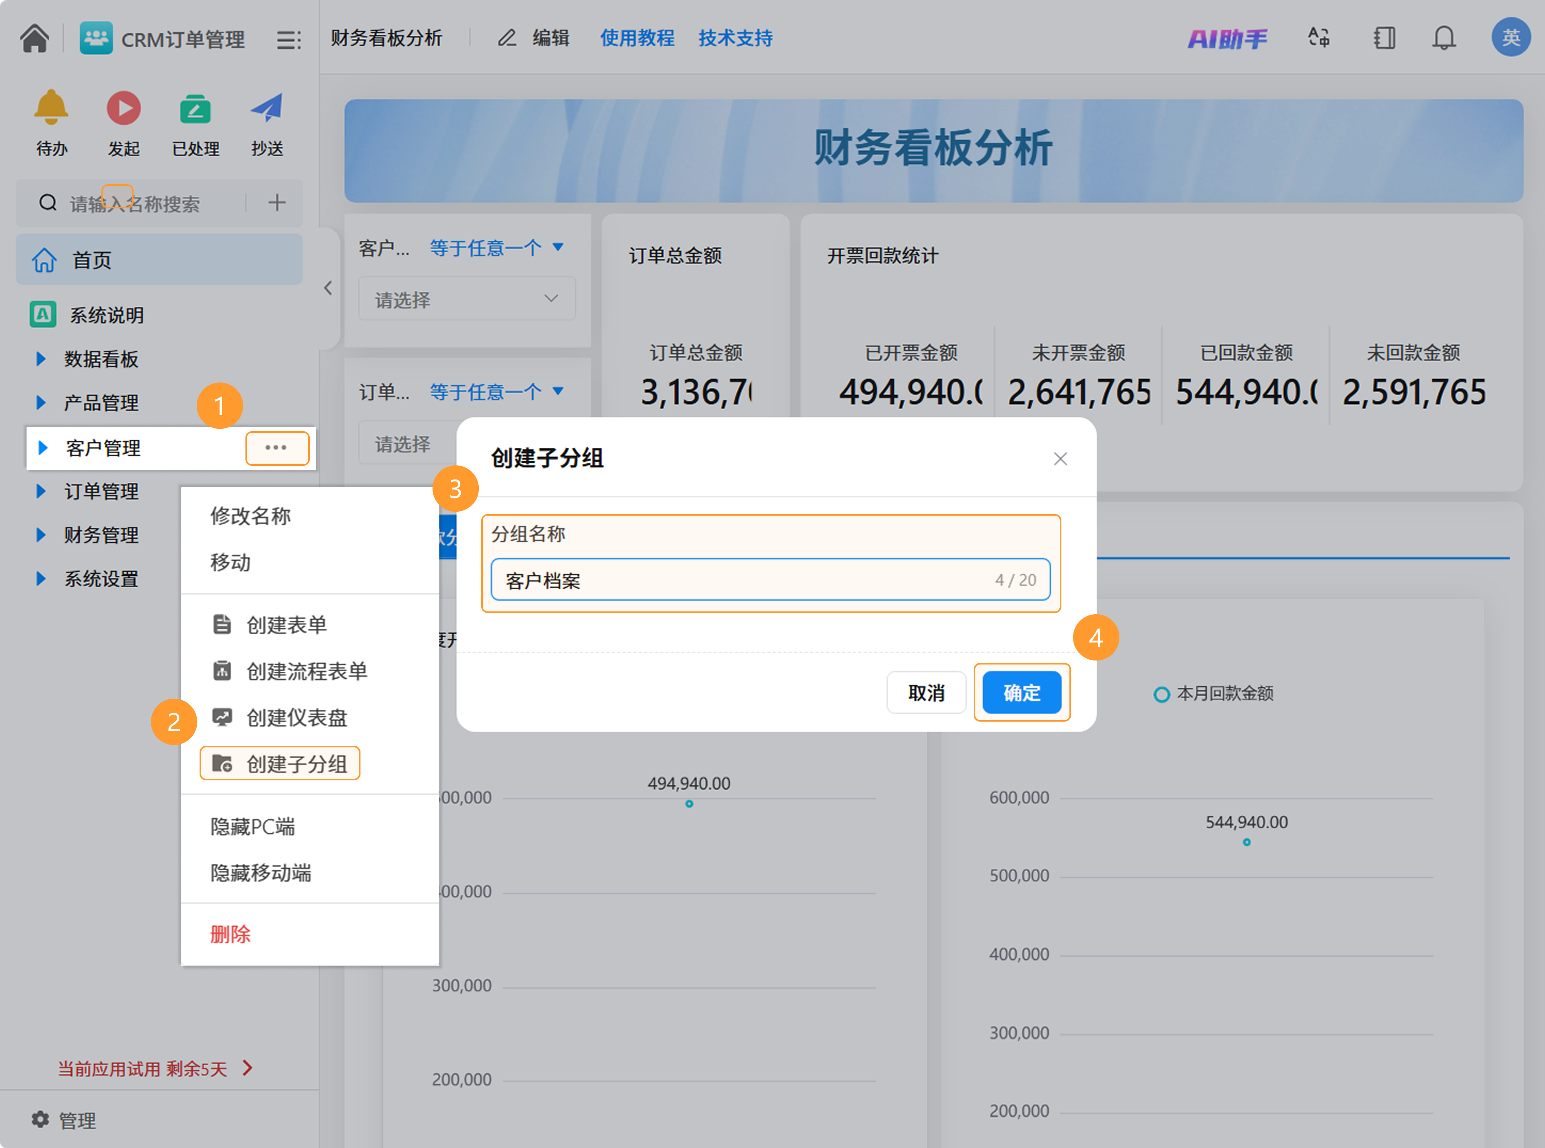Open the notifications bell in header
Screen dimensions: 1545x1148
(1444, 37)
